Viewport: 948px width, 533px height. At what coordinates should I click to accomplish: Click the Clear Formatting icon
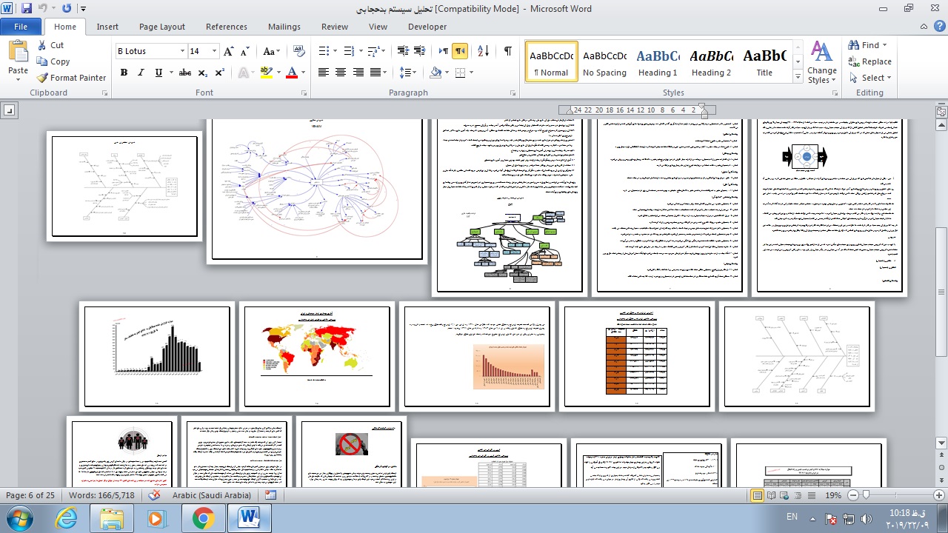pyautogui.click(x=299, y=51)
